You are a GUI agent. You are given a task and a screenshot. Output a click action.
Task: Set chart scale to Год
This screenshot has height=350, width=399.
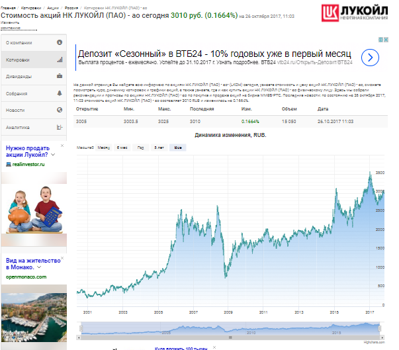coord(140,148)
